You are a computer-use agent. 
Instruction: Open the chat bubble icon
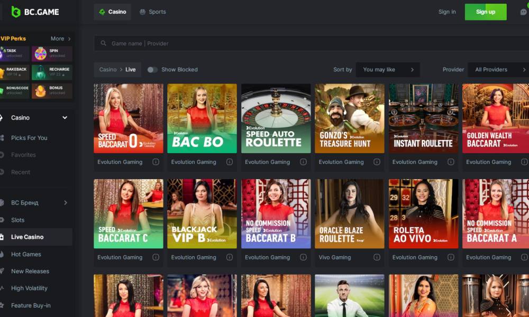[523, 12]
